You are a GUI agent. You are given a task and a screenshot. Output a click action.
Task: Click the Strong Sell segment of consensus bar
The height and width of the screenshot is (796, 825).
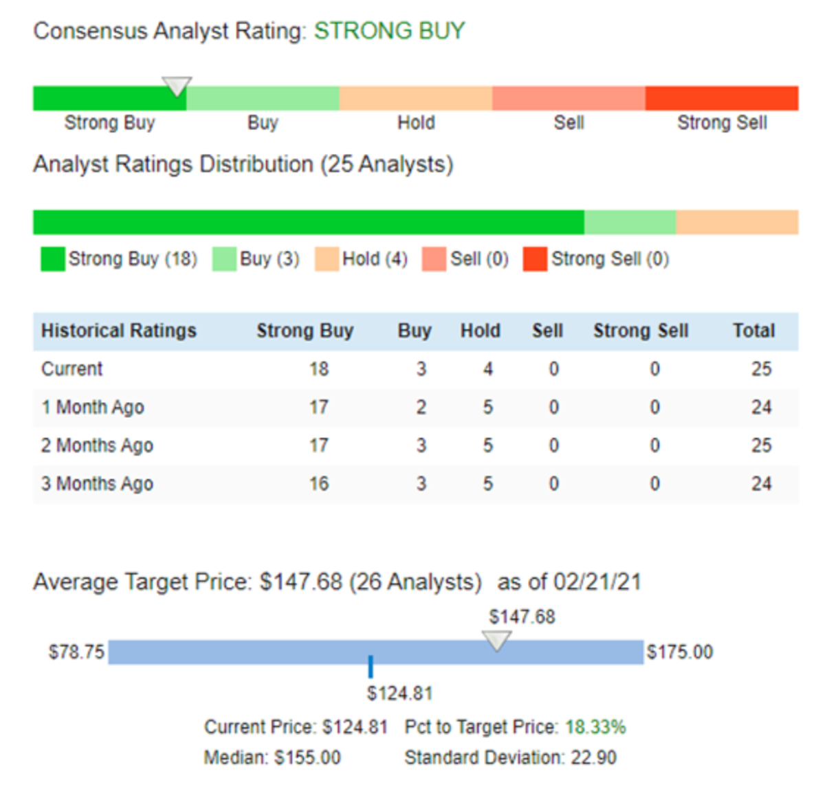[722, 98]
